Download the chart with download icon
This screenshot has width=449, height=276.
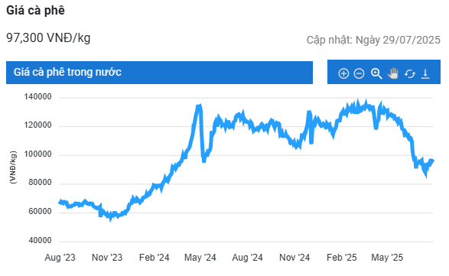[425, 73]
